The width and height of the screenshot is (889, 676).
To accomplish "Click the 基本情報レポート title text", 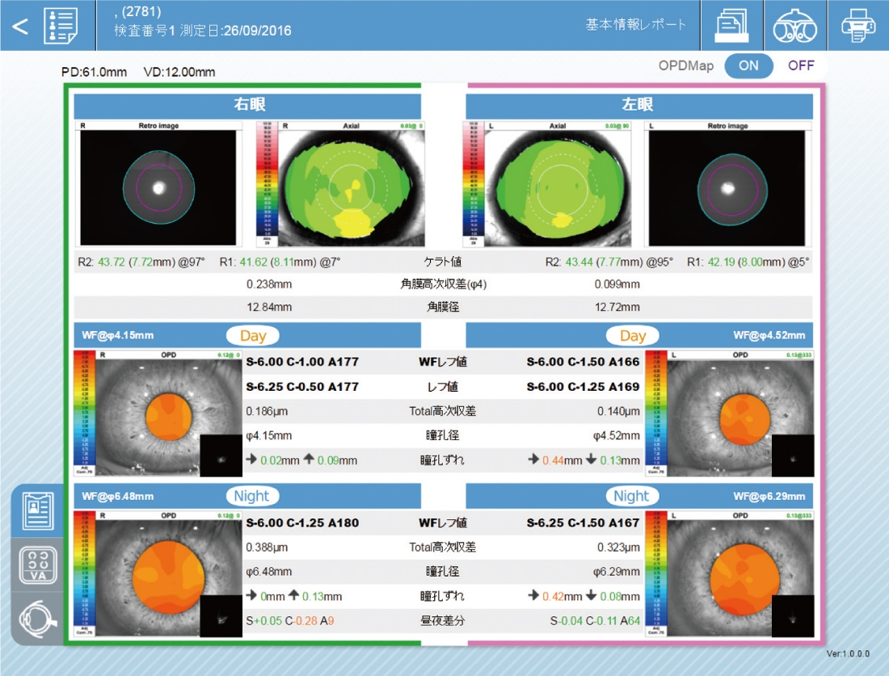I will (x=635, y=25).
